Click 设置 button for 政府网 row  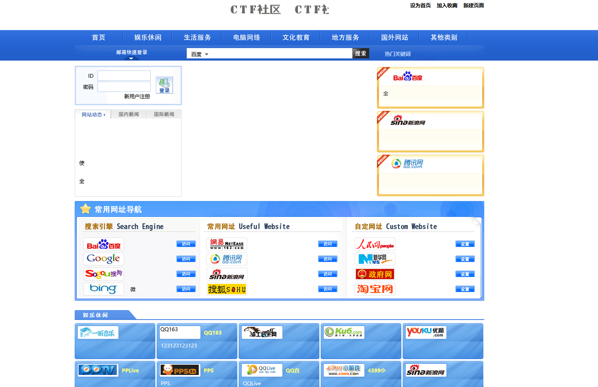[465, 274]
